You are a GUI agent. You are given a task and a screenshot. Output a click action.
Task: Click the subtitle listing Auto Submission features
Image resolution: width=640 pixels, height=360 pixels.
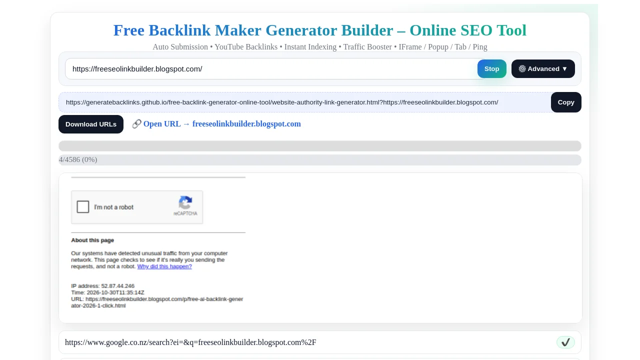click(320, 47)
